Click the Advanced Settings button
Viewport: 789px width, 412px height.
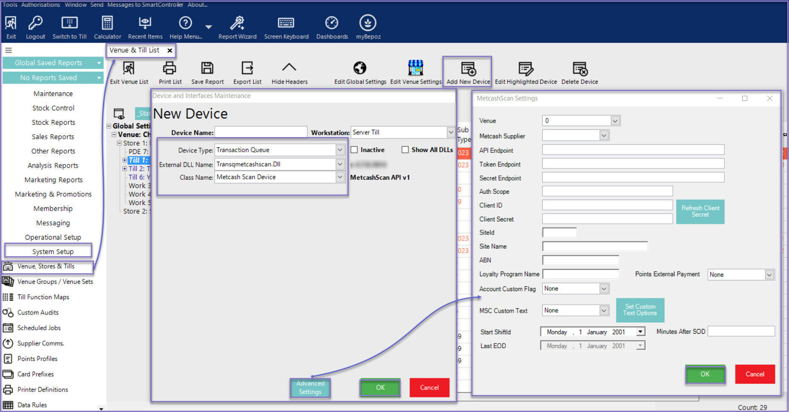pos(310,388)
